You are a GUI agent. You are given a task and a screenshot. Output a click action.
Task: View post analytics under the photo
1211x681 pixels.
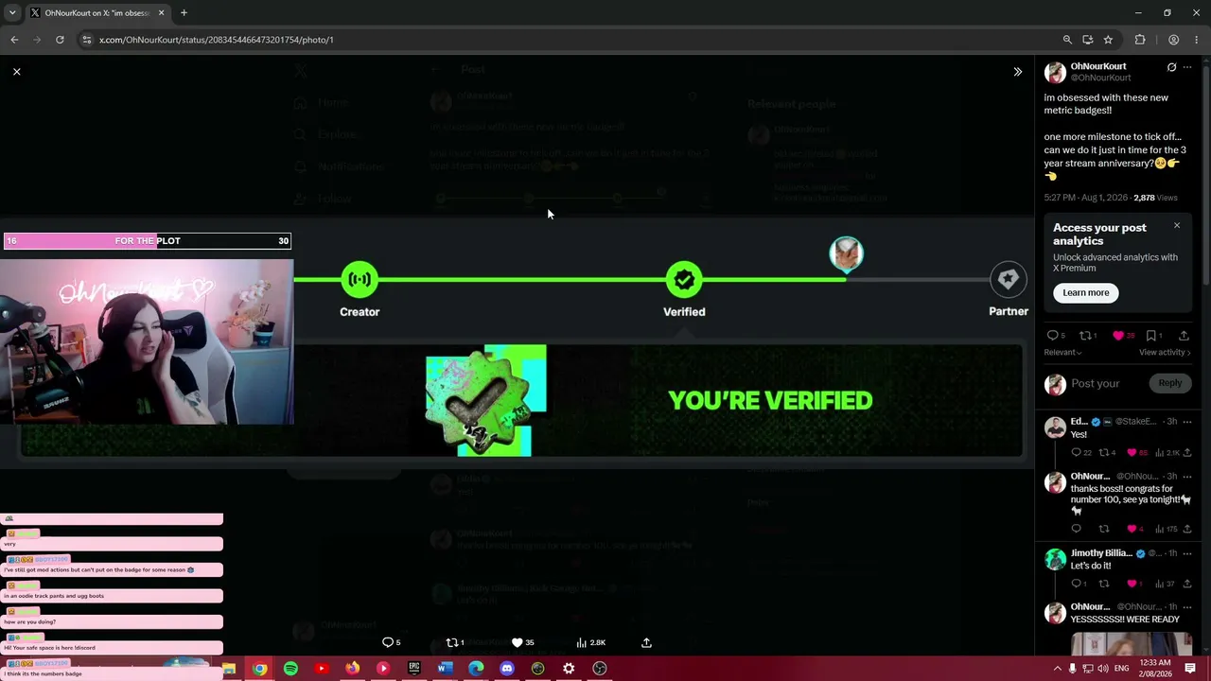590,643
